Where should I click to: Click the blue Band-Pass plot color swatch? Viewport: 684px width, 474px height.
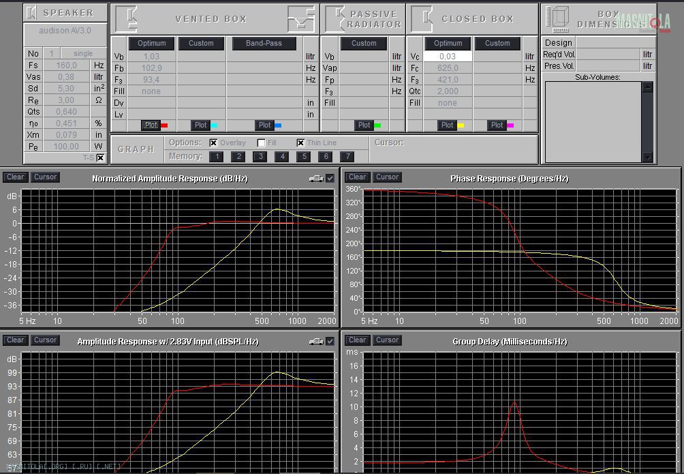point(278,125)
